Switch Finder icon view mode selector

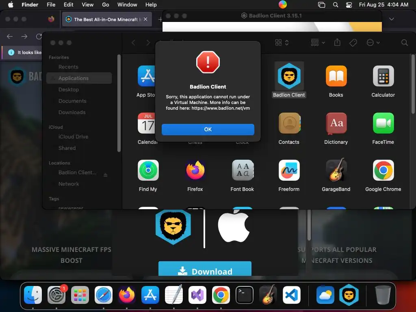click(282, 43)
